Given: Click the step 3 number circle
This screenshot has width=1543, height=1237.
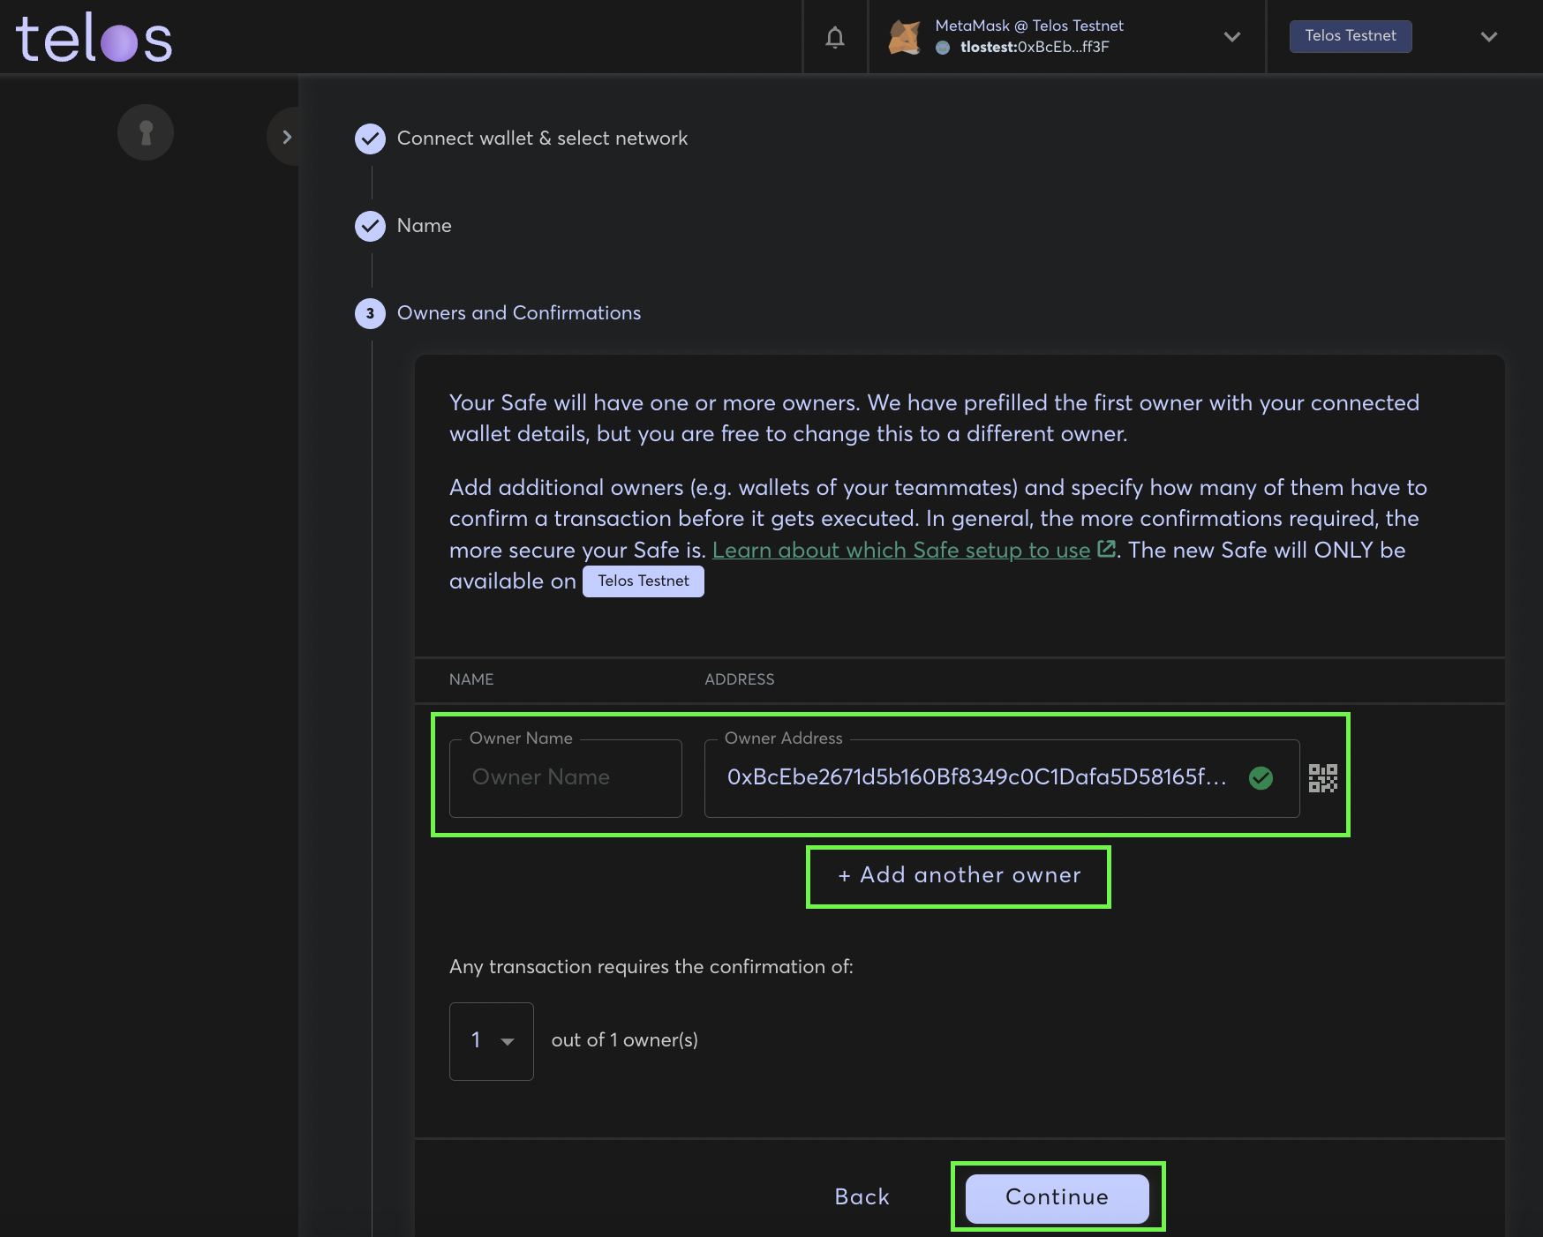Looking at the screenshot, I should coord(370,313).
